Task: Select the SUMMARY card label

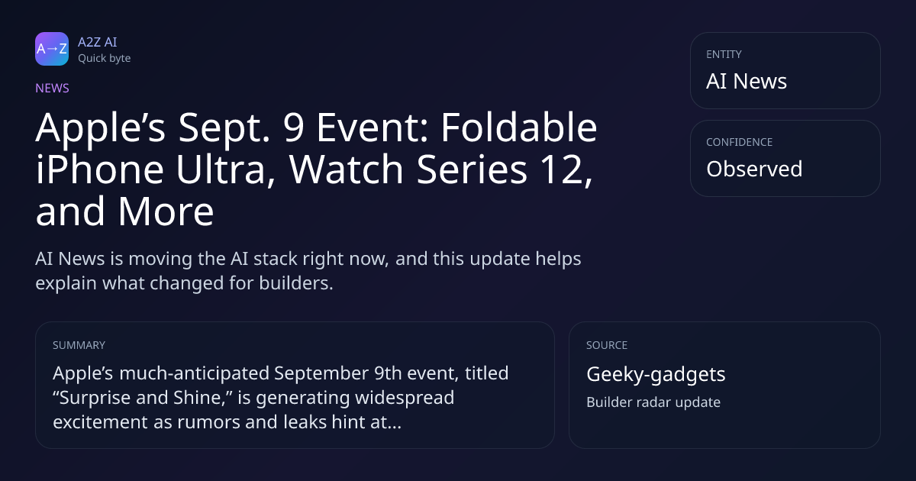Action: coord(79,345)
